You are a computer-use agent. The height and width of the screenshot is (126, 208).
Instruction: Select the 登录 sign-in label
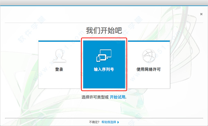pos(59,69)
